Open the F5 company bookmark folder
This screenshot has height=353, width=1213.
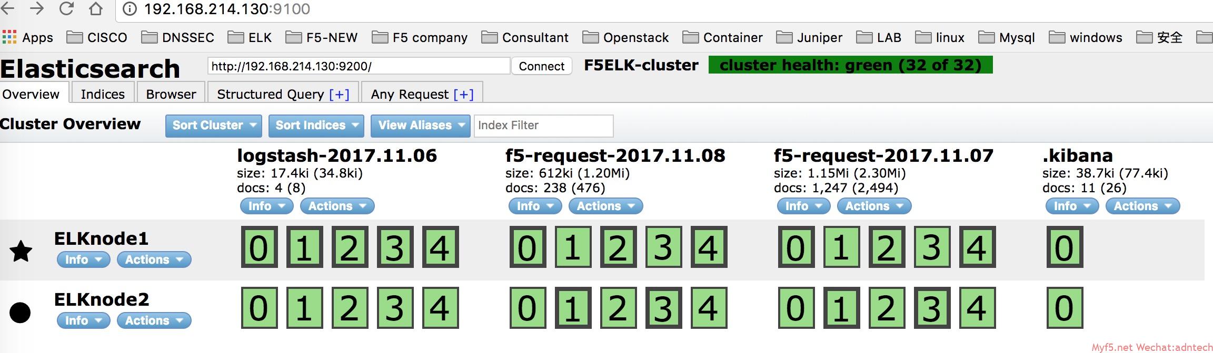(420, 37)
